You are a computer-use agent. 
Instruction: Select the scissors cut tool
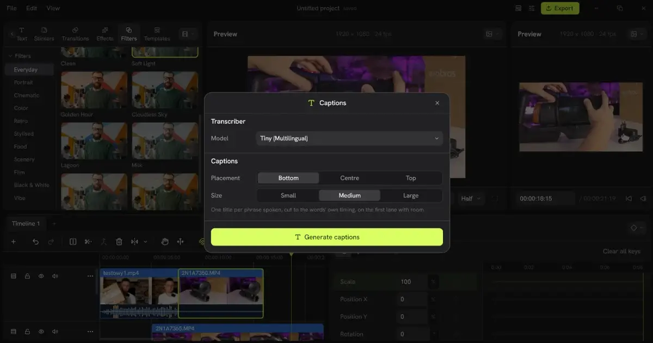[88, 242]
